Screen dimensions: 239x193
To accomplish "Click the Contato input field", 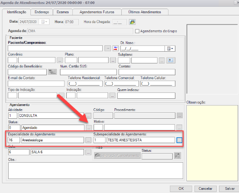I will click(x=147, y=72).
